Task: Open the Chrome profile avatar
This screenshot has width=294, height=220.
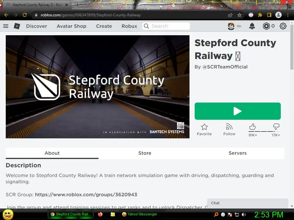Action: (278, 15)
